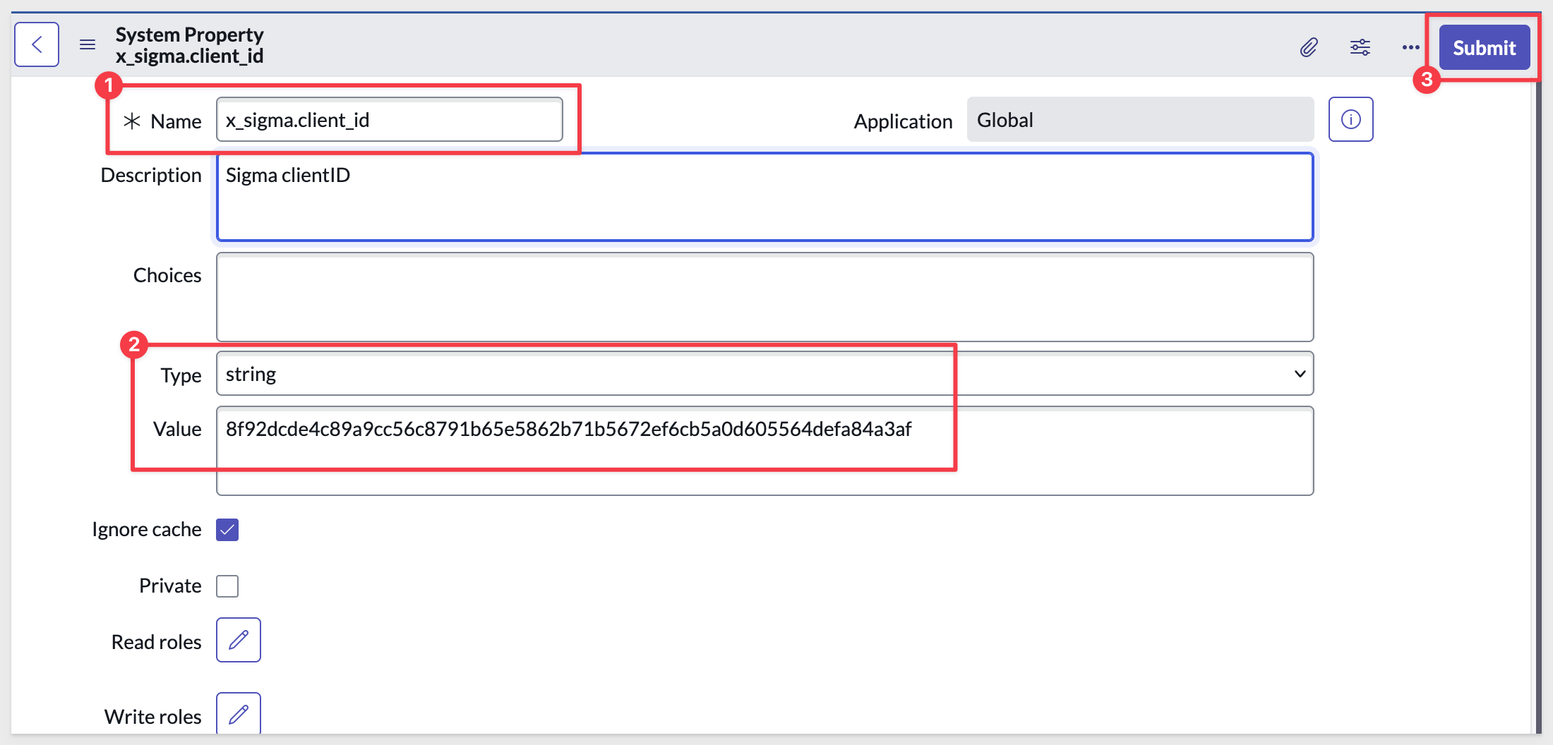Click the Value field with client ID
This screenshot has width=1553, height=745.
click(x=765, y=451)
